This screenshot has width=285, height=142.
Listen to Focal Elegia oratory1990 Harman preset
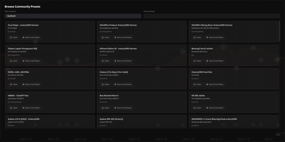coord(14,38)
